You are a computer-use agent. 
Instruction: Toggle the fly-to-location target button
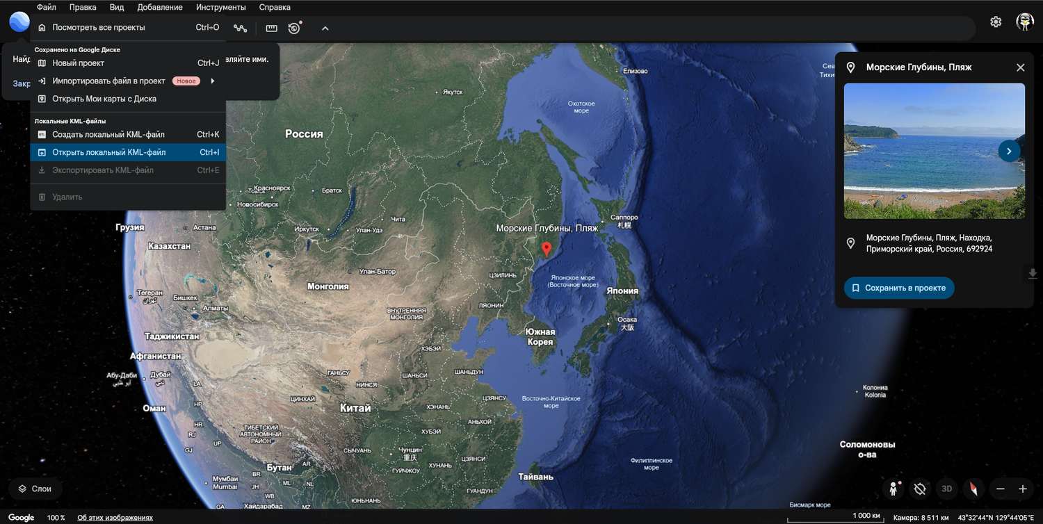pos(920,489)
